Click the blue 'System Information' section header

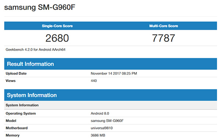[x=111, y=95]
